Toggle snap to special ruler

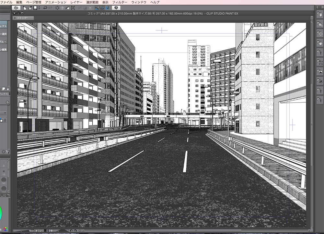coord(101,8)
